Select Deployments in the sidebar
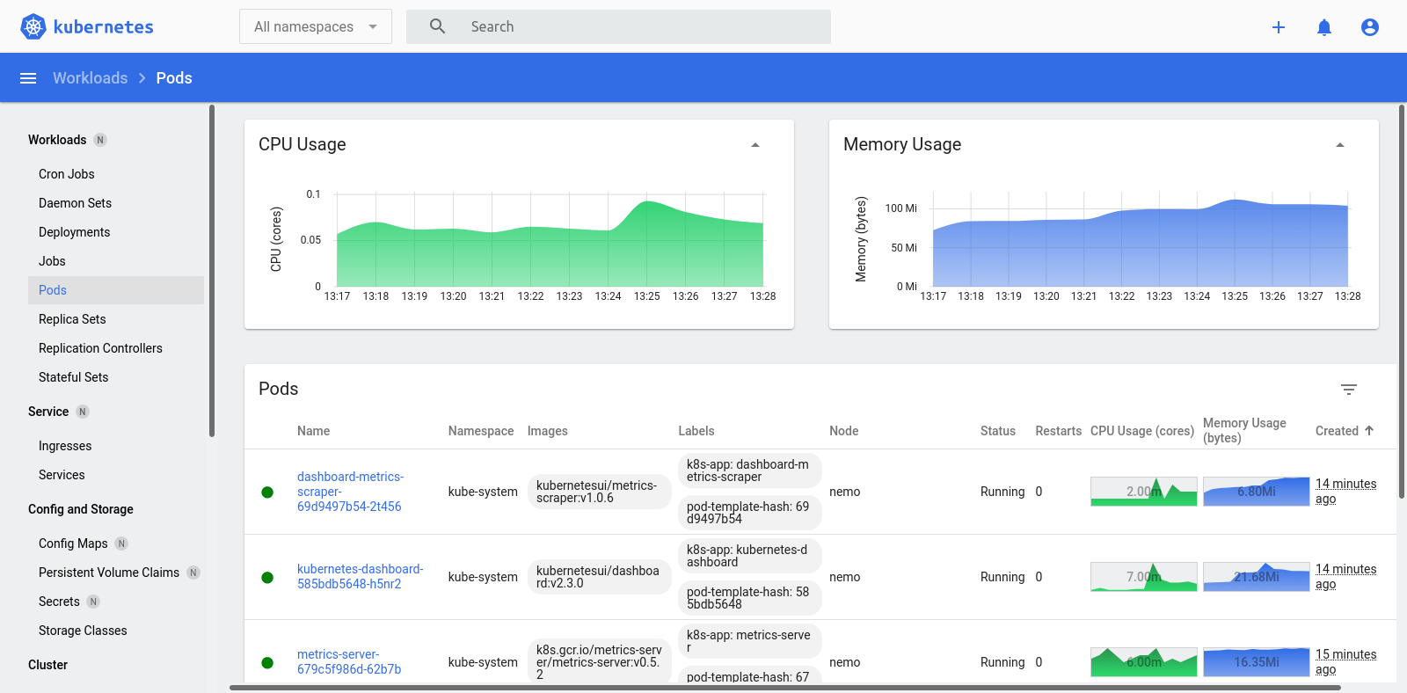Image resolution: width=1407 pixels, height=693 pixels. pos(75,232)
